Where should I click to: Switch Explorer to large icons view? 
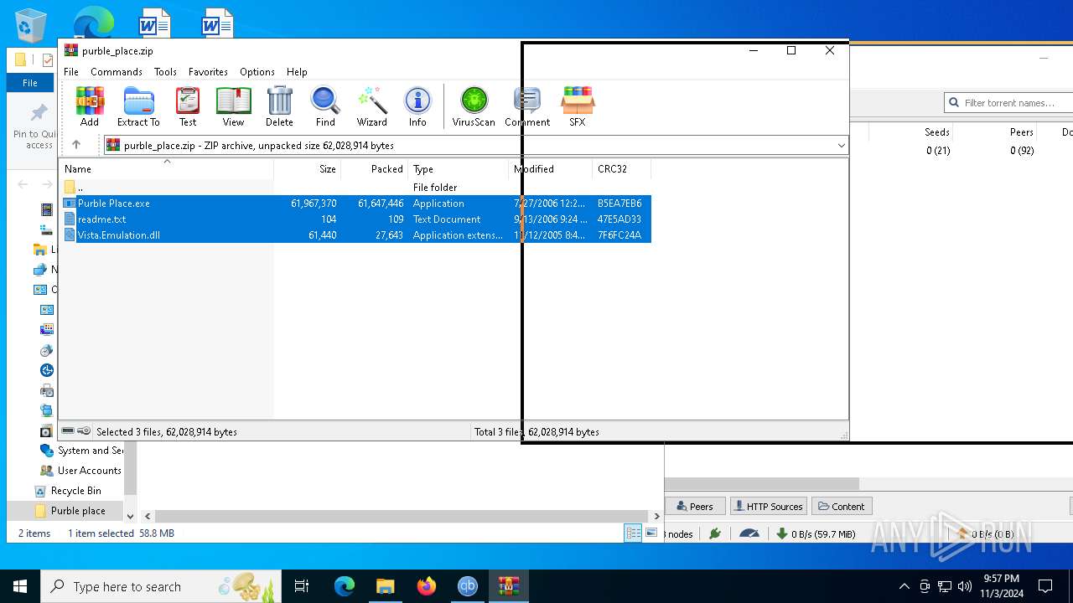click(x=651, y=533)
